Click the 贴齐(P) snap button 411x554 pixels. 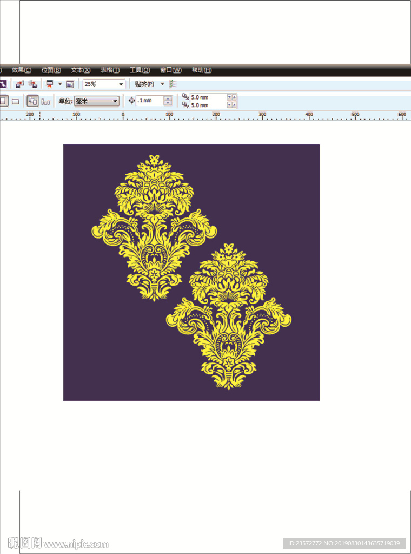pos(144,84)
